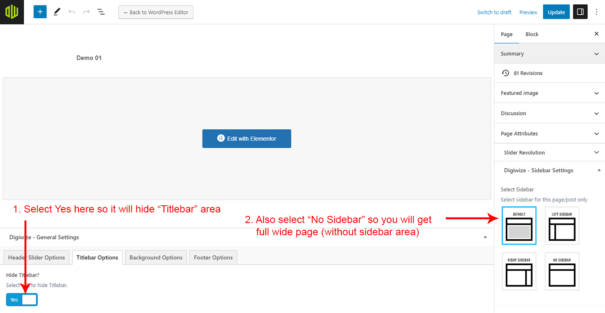This screenshot has height=313, width=605.
Task: Click the Switch to draft link
Action: tap(494, 12)
